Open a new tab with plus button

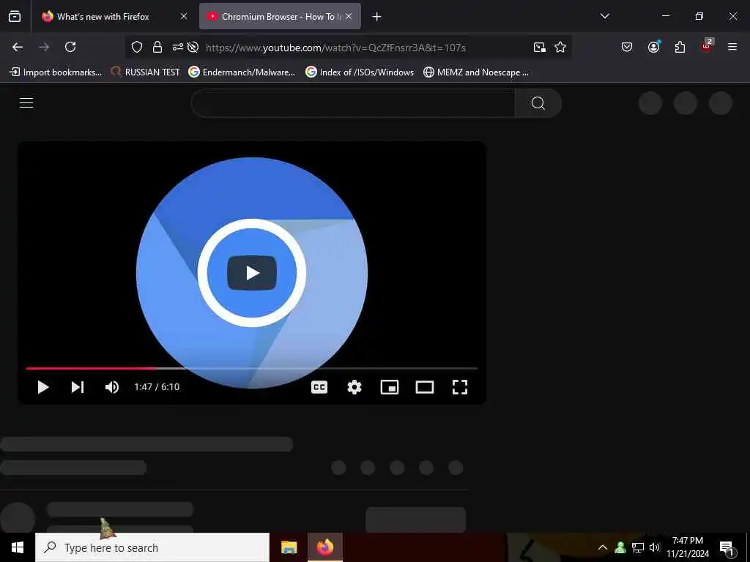pyautogui.click(x=377, y=17)
